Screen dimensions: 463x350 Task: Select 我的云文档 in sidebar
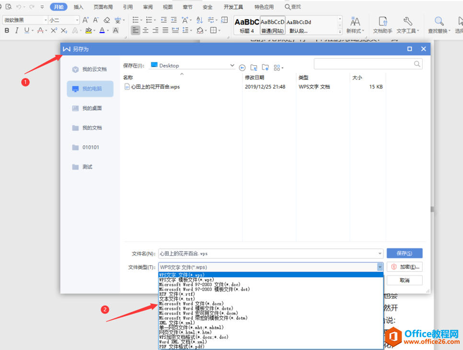[90, 69]
